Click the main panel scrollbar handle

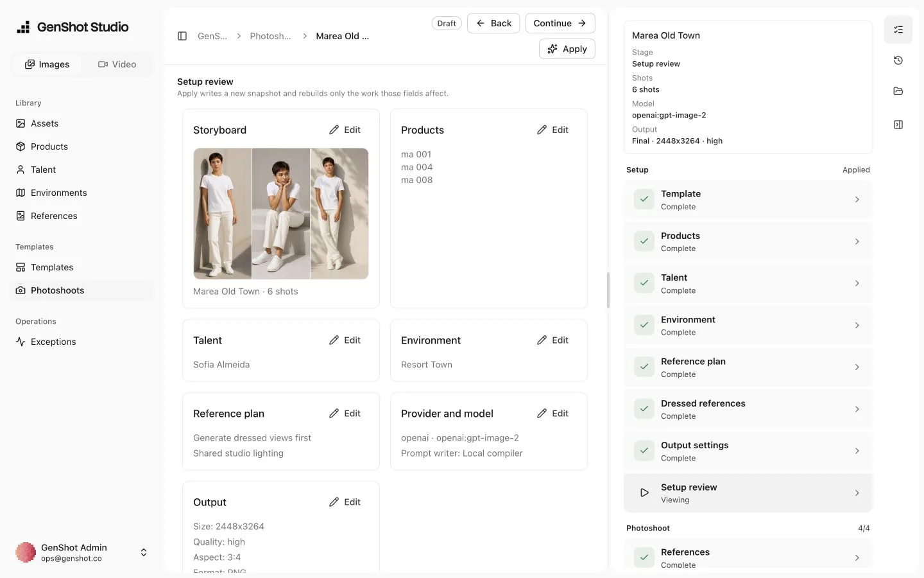click(x=608, y=290)
